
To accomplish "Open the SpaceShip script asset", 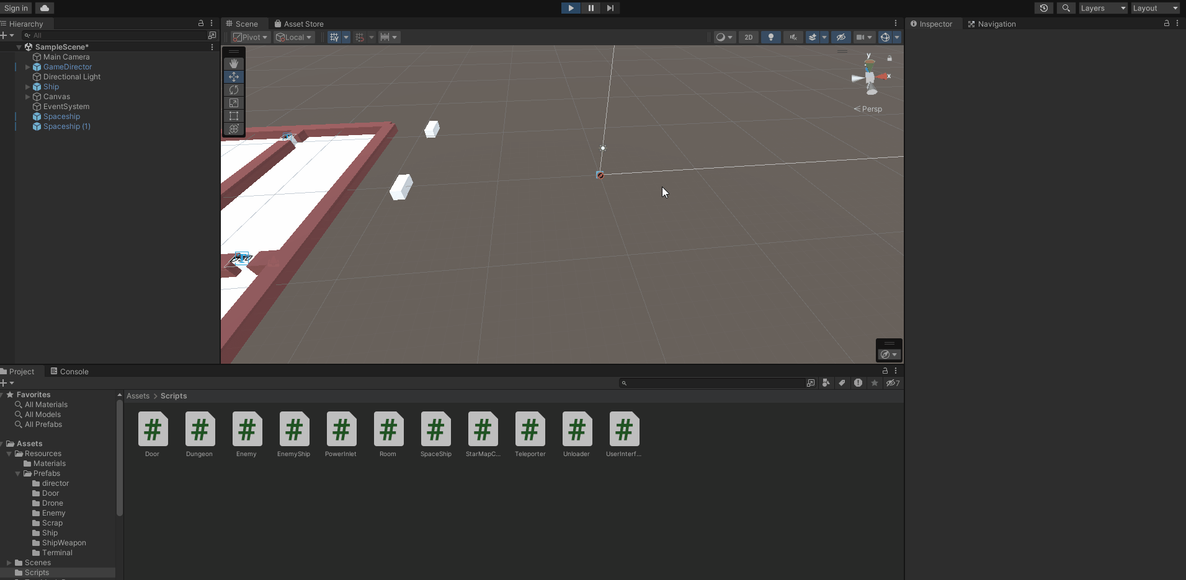I will 435,429.
